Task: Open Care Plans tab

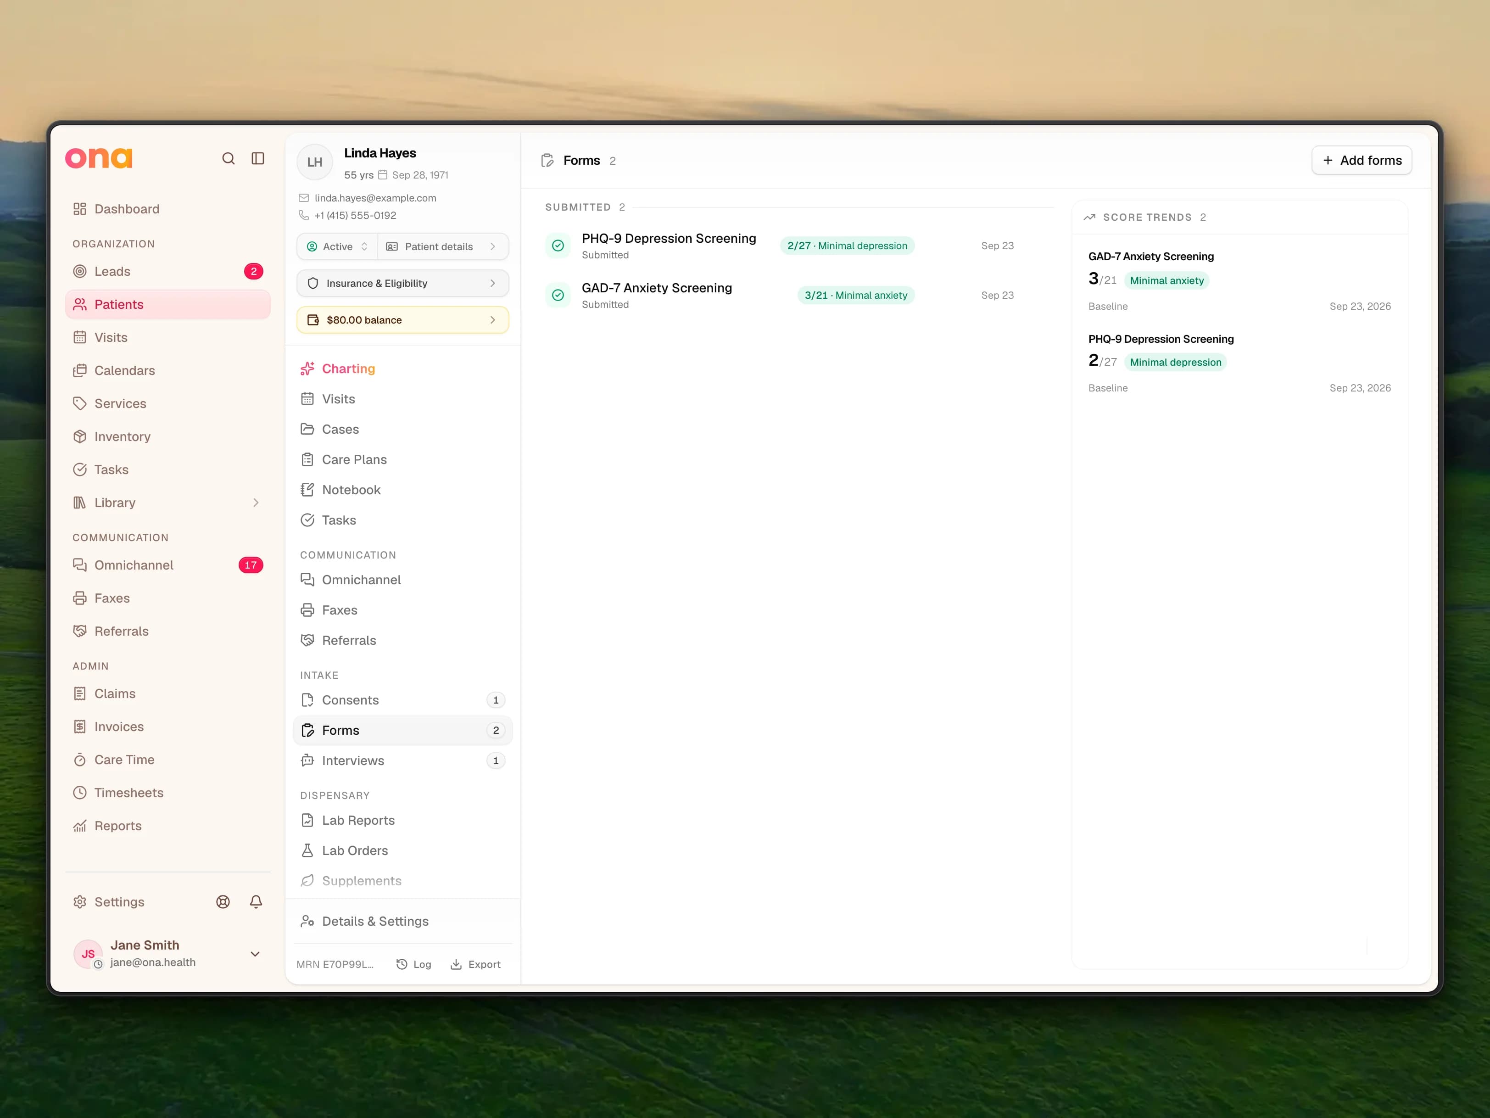Action: pyautogui.click(x=403, y=459)
